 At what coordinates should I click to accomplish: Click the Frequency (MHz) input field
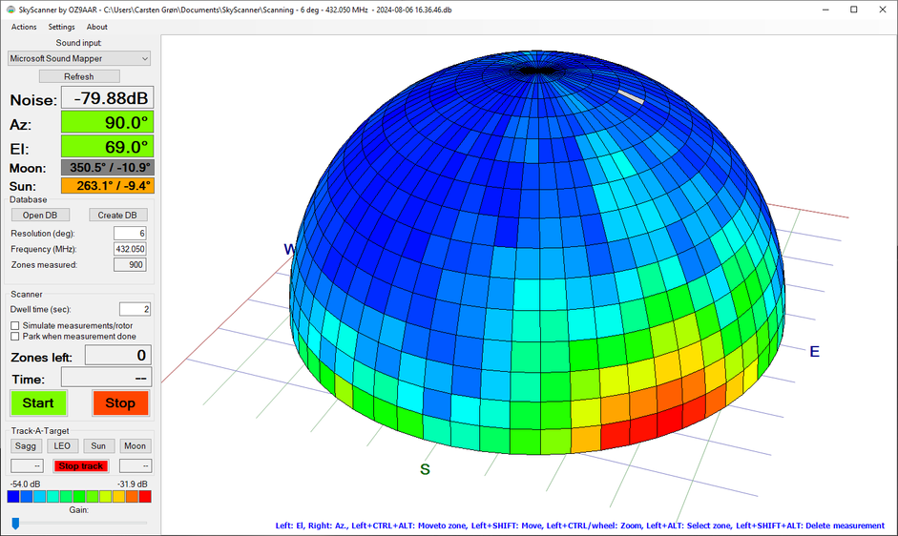pyautogui.click(x=130, y=249)
